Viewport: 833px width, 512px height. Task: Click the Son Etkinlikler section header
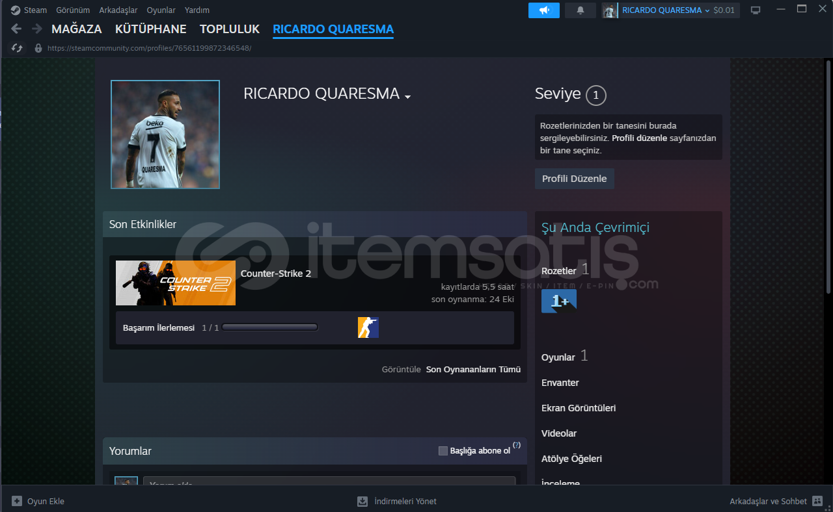point(315,224)
